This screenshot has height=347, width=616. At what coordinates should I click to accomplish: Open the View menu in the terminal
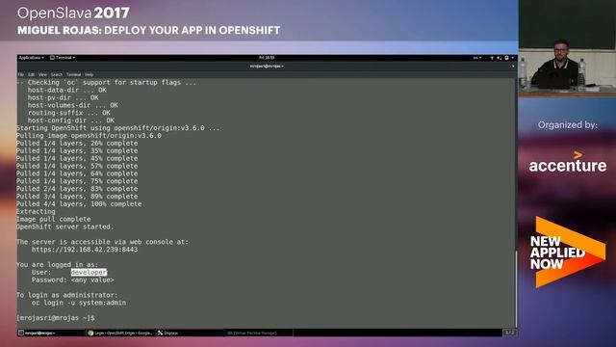coord(42,74)
